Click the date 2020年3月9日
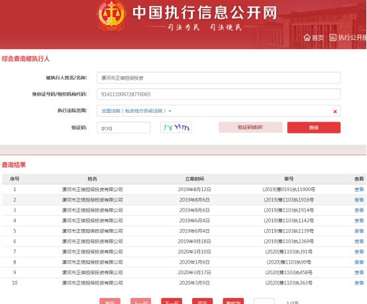367x304 pixels. [x=195, y=283]
